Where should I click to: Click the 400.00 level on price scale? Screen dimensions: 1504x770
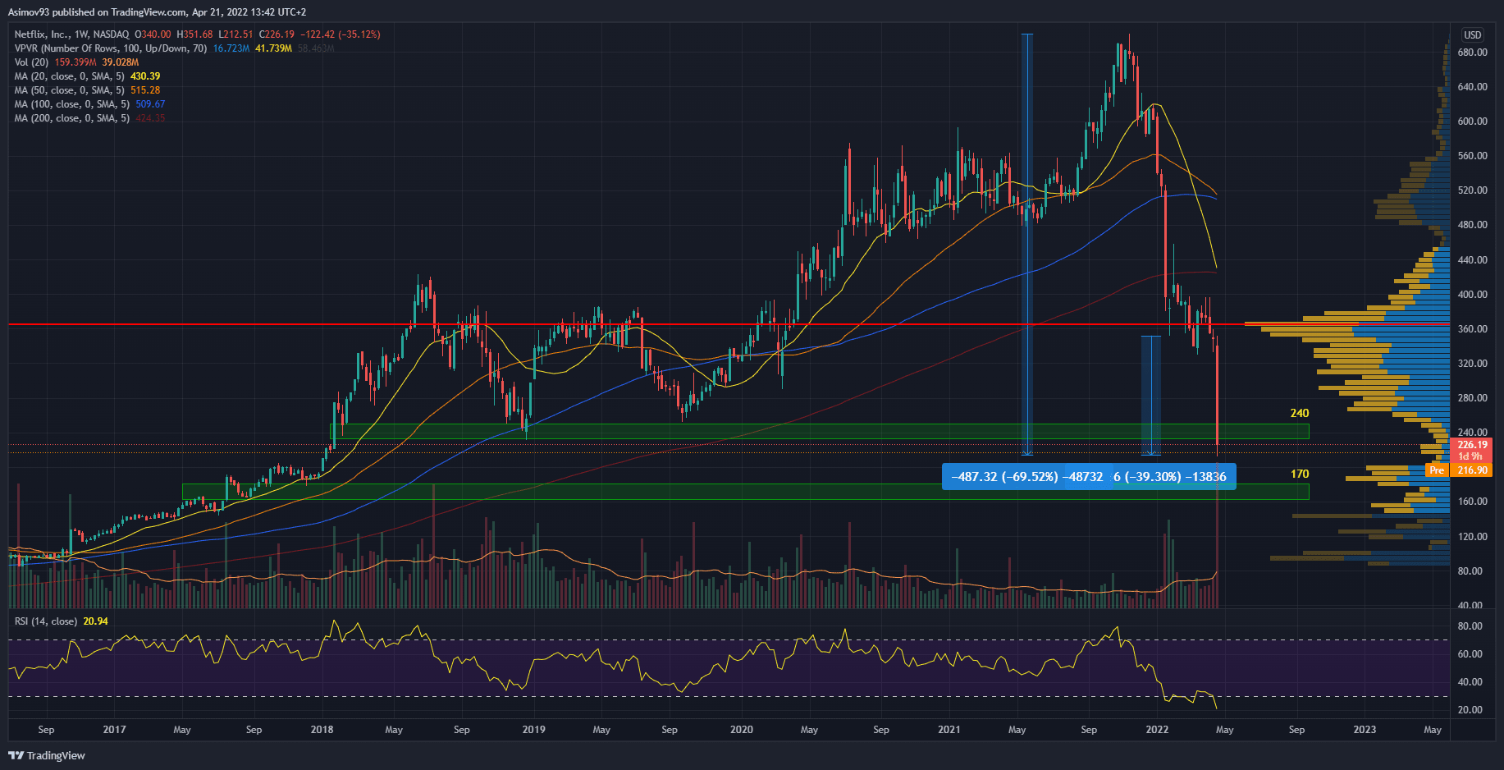pyautogui.click(x=1472, y=294)
